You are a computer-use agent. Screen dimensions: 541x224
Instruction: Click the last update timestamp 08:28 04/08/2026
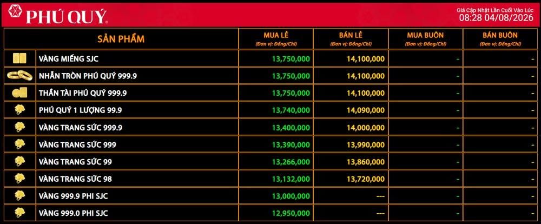coord(496,18)
